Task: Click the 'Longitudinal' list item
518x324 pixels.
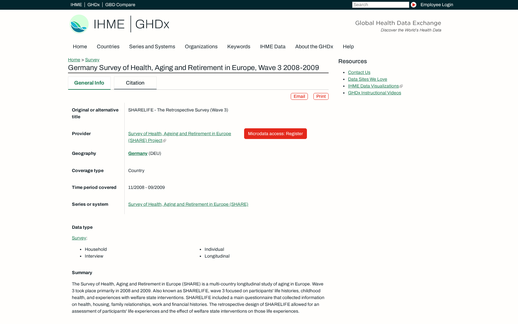Action: [x=217, y=256]
